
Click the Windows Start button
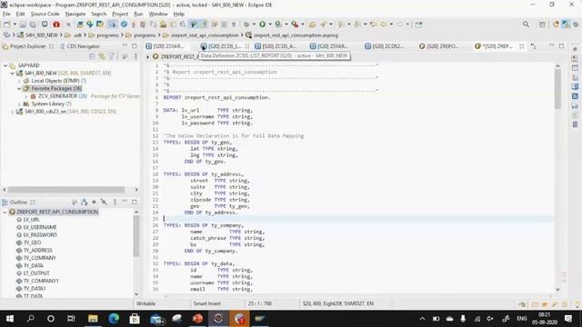click(x=10, y=319)
